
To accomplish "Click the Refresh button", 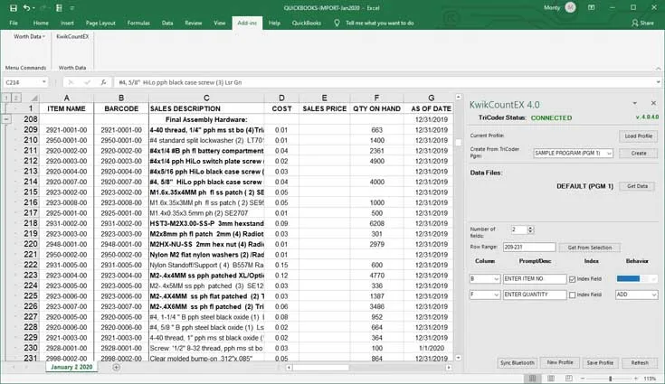I will (640, 363).
